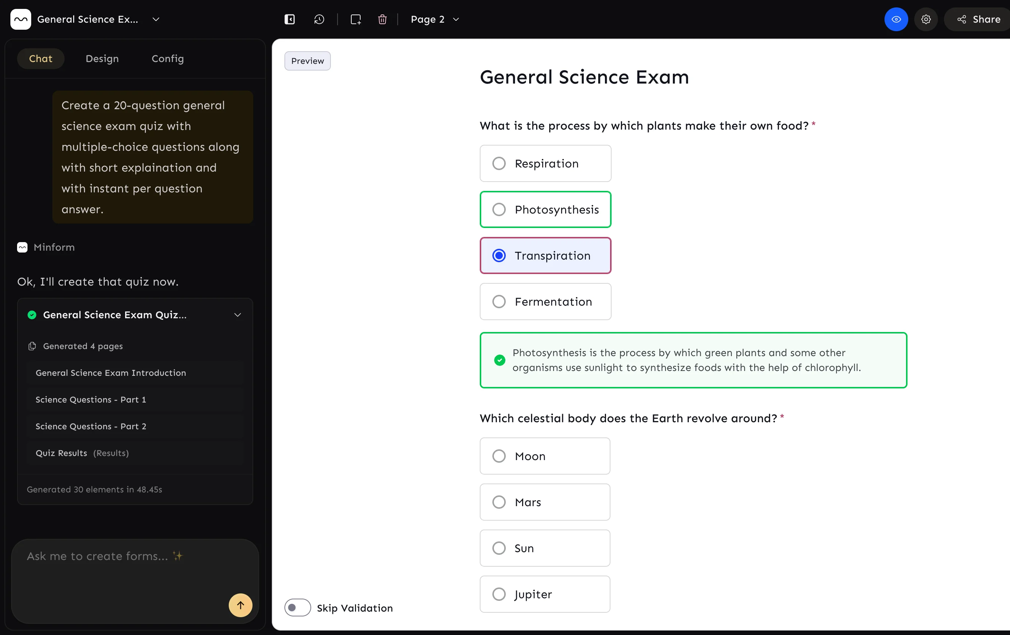The height and width of the screenshot is (635, 1010).
Task: Open Science Questions - Part 2 page
Action: (x=91, y=426)
